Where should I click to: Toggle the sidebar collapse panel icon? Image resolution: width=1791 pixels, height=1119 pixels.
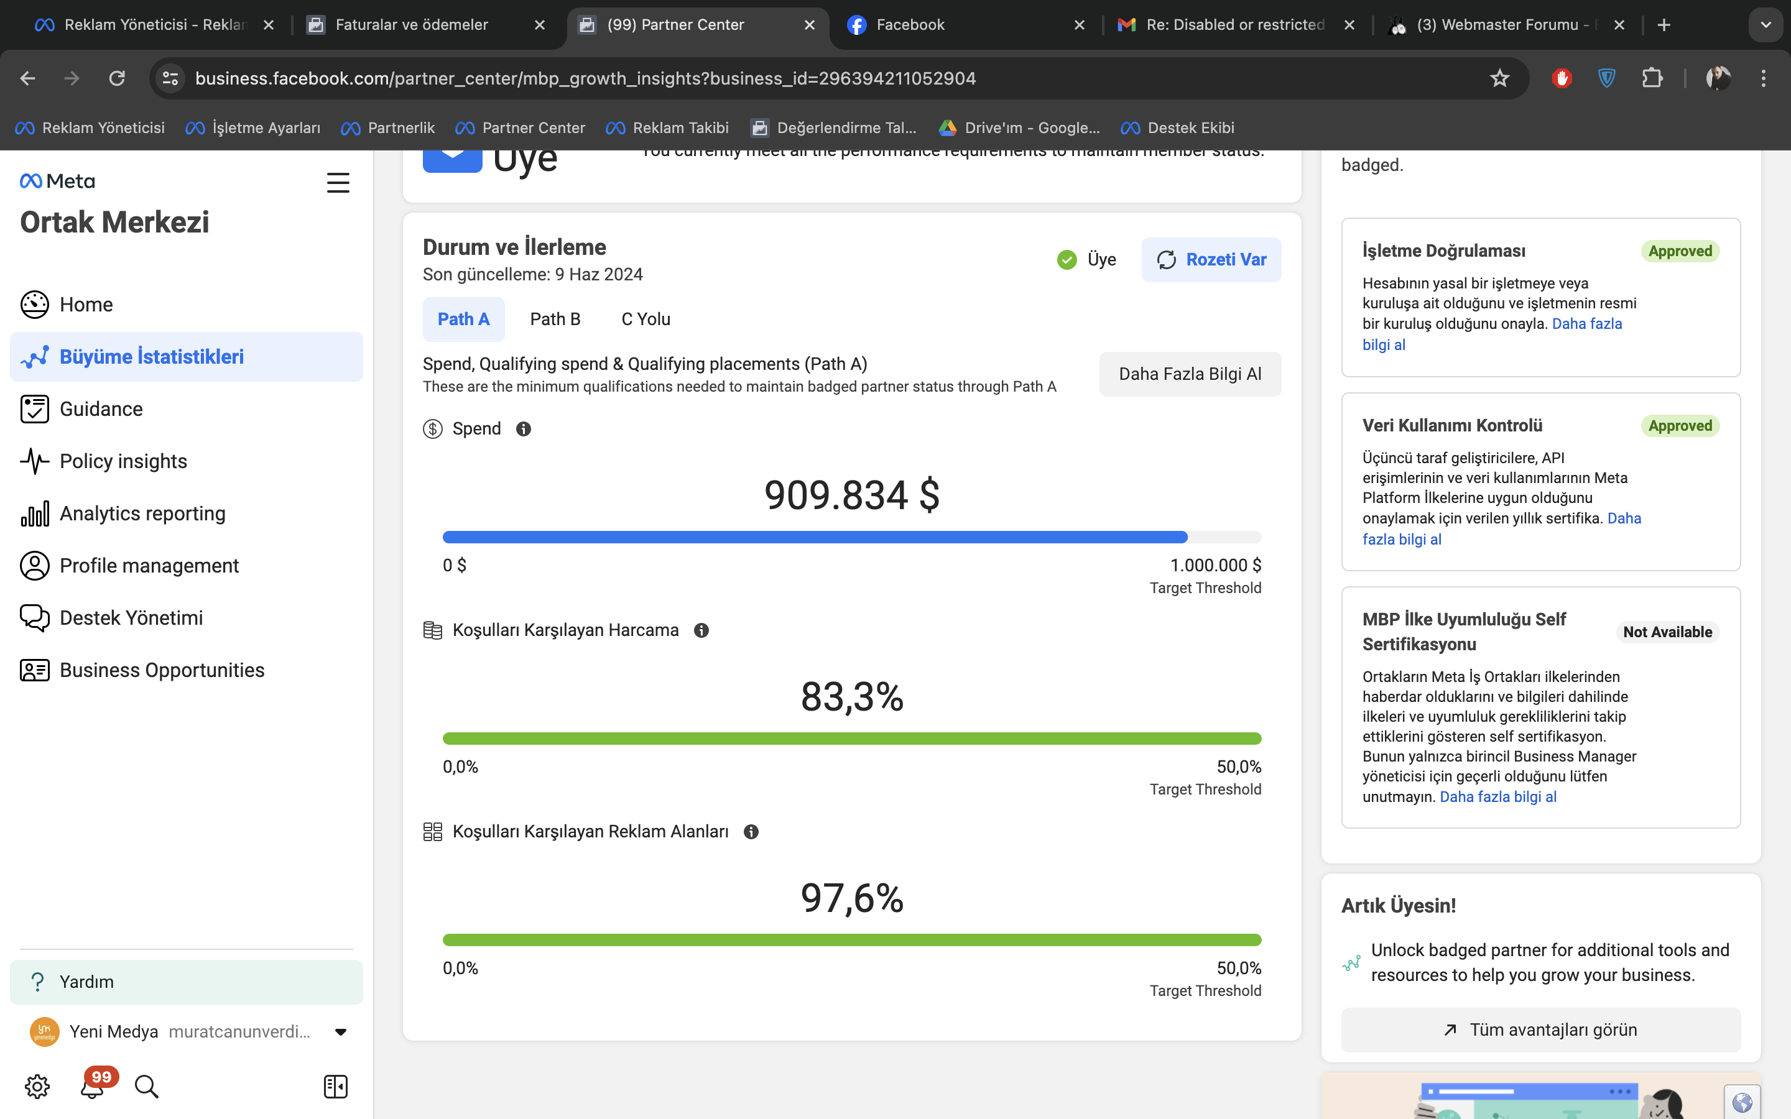[335, 1085]
